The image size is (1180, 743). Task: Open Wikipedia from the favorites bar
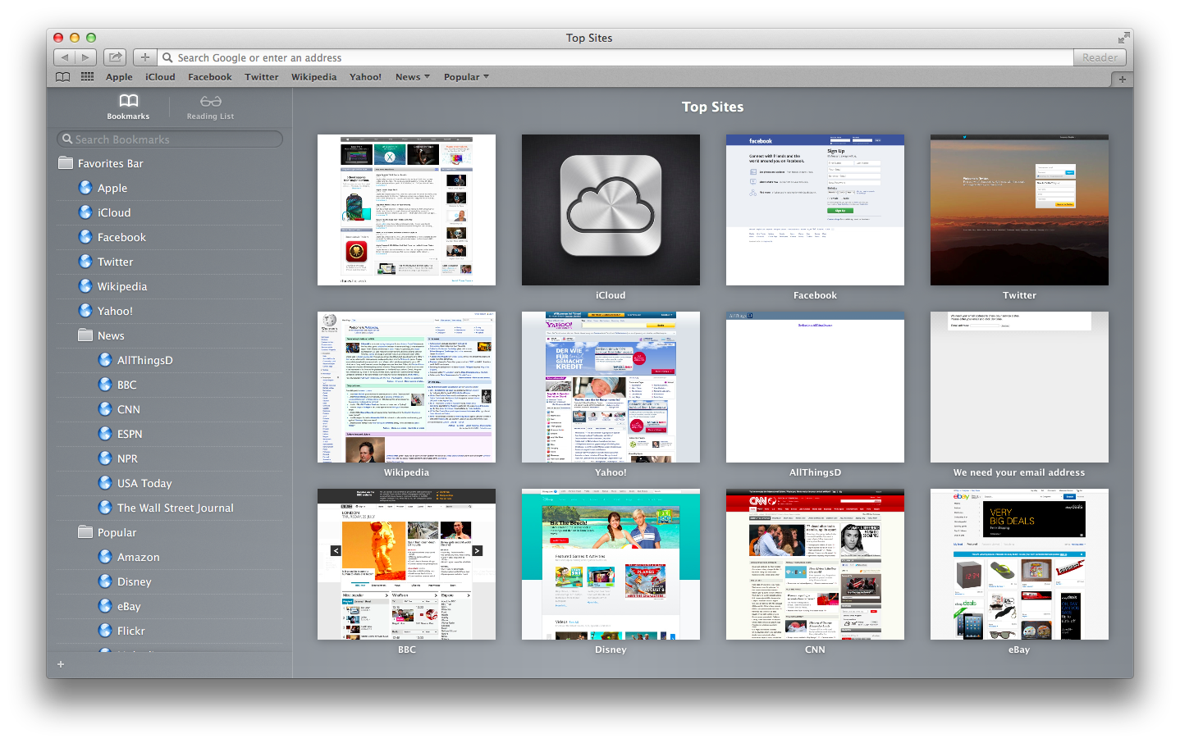[314, 77]
